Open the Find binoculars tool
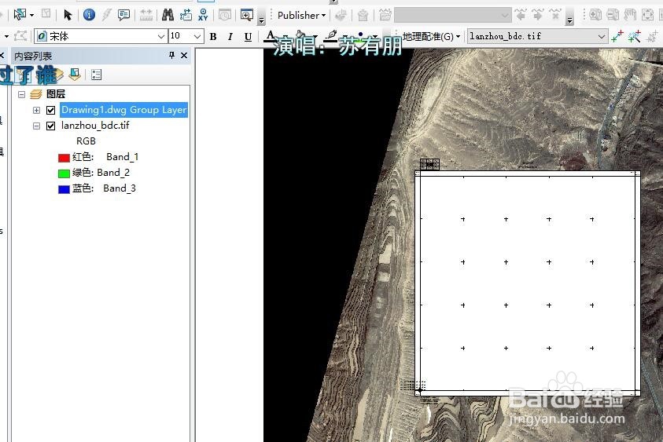 [x=168, y=15]
